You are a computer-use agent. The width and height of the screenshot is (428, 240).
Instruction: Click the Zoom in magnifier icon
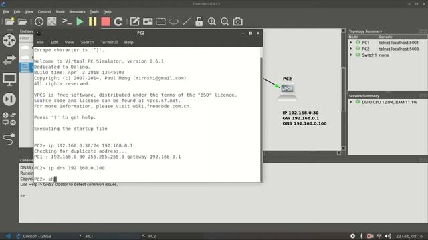click(212, 21)
